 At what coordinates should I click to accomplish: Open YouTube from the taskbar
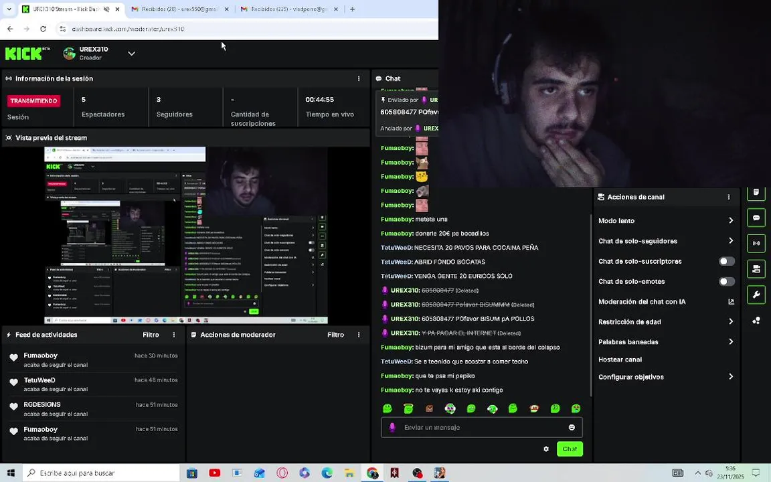click(x=214, y=473)
